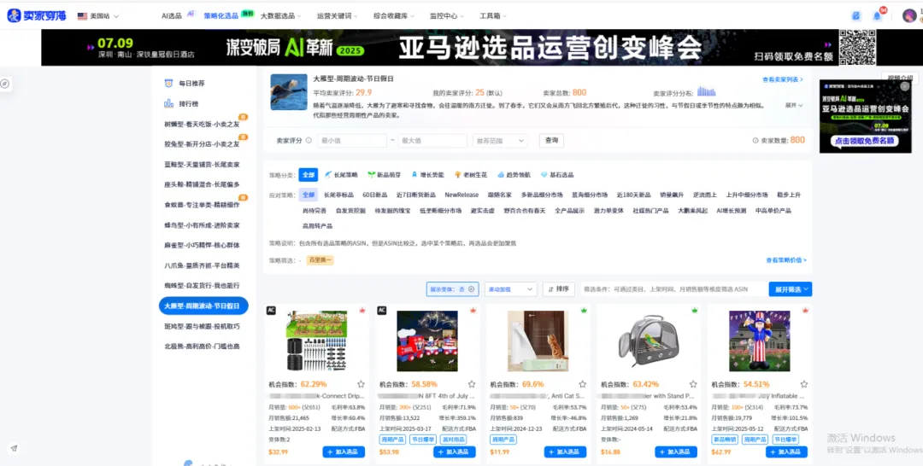Click the blue notes icon in header
The height and width of the screenshot is (466, 923).
click(855, 16)
